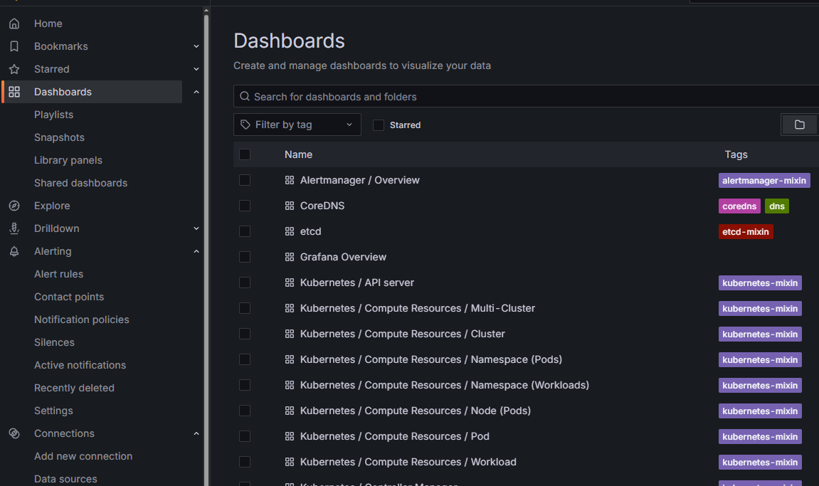Collapse the Alerting section chevron

pyautogui.click(x=196, y=251)
